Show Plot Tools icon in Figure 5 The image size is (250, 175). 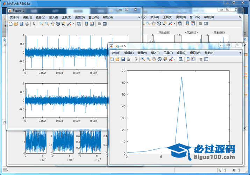206,59
